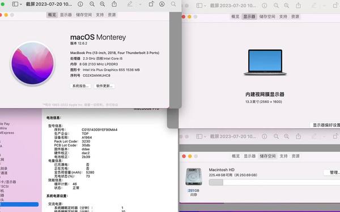Image resolution: width=340 pixels, height=212 pixels.
Task: Rotate image in the bottom-right Preview window
Action: tap(335, 136)
